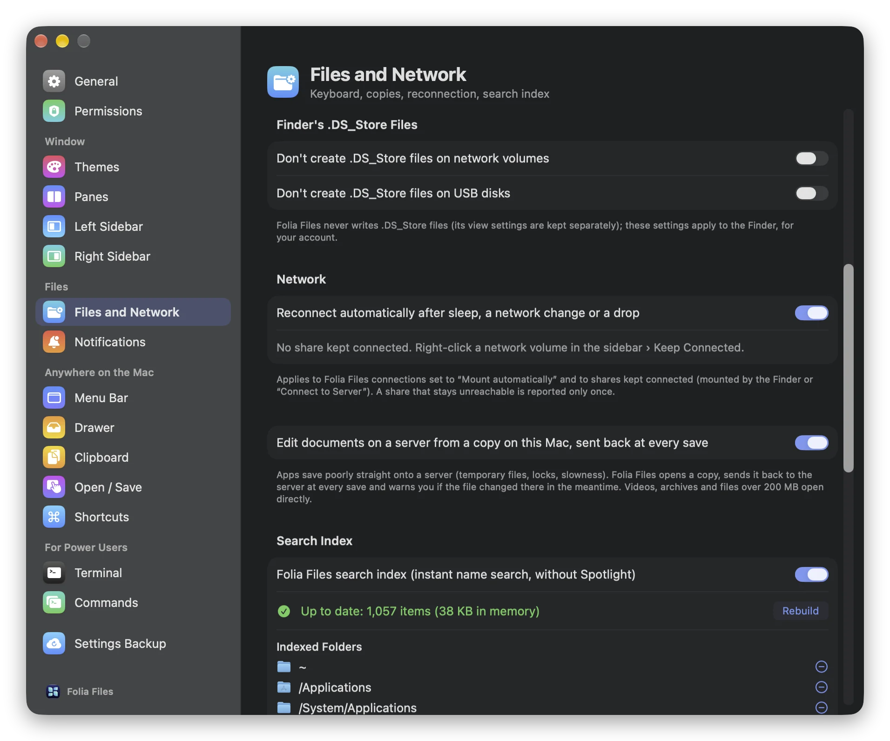Viewport: 890px width, 741px height.
Task: Click the large Files and Network header icon
Action: pos(283,82)
